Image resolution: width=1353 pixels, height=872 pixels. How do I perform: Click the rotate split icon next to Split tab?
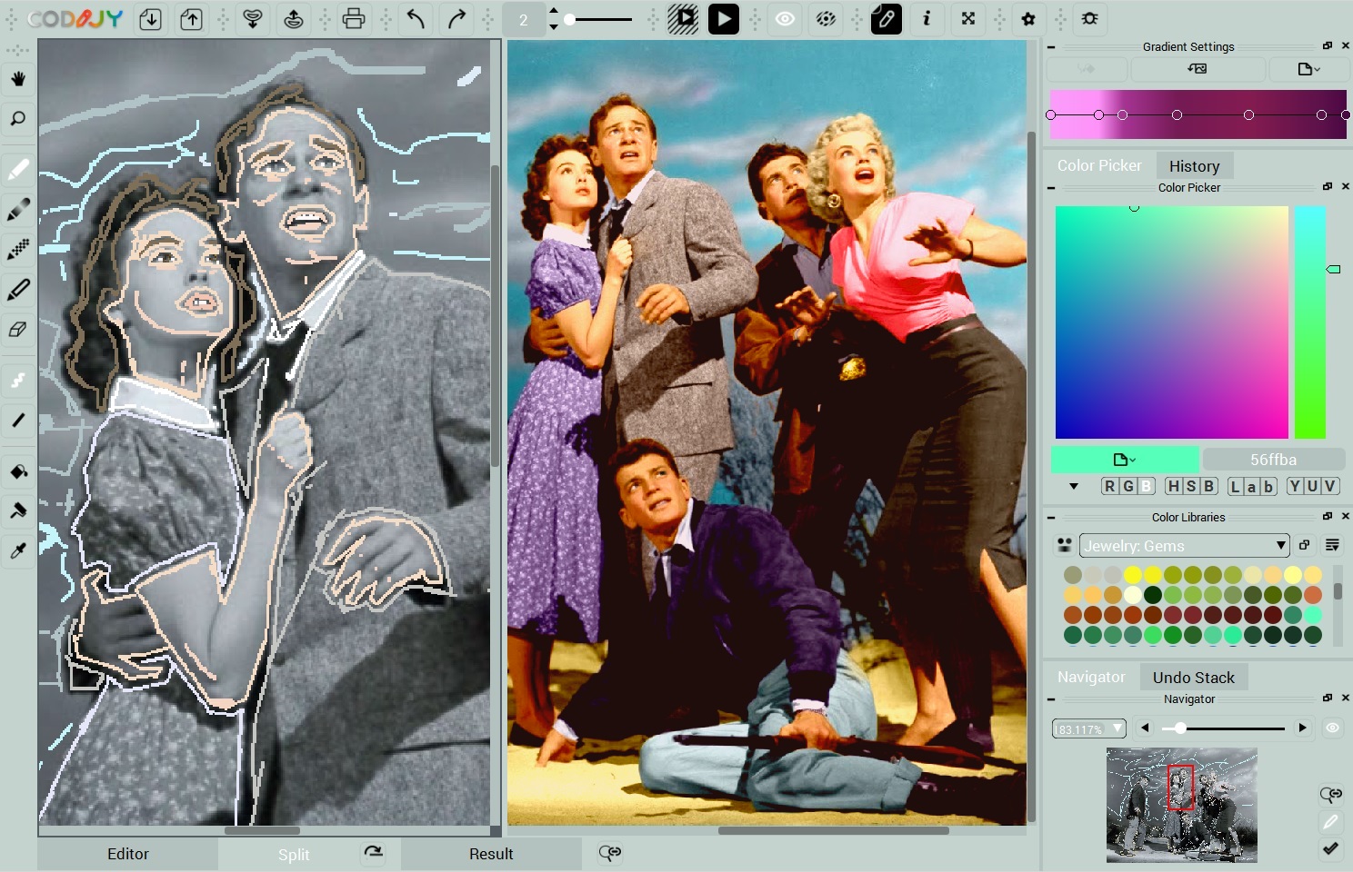[374, 852]
